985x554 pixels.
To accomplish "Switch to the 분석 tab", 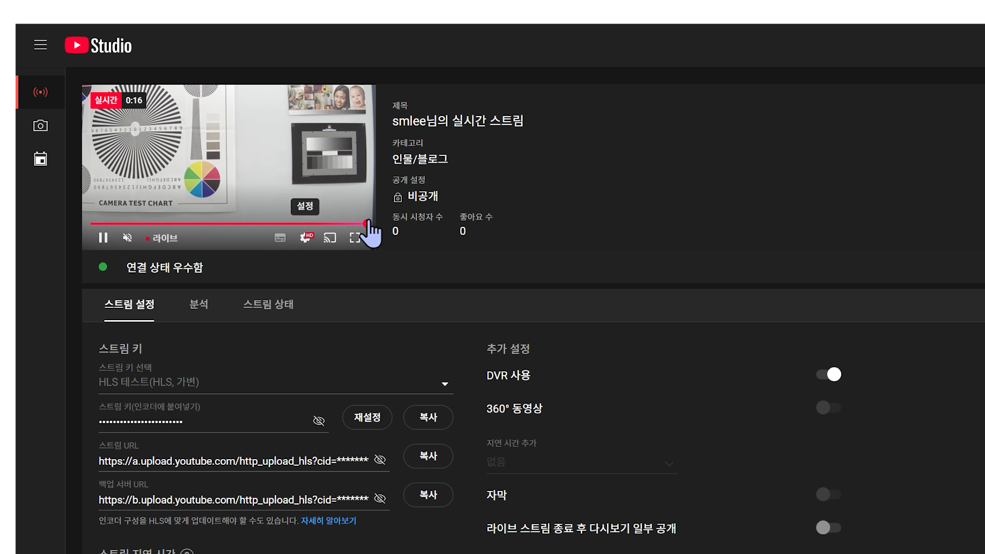I will pos(199,305).
